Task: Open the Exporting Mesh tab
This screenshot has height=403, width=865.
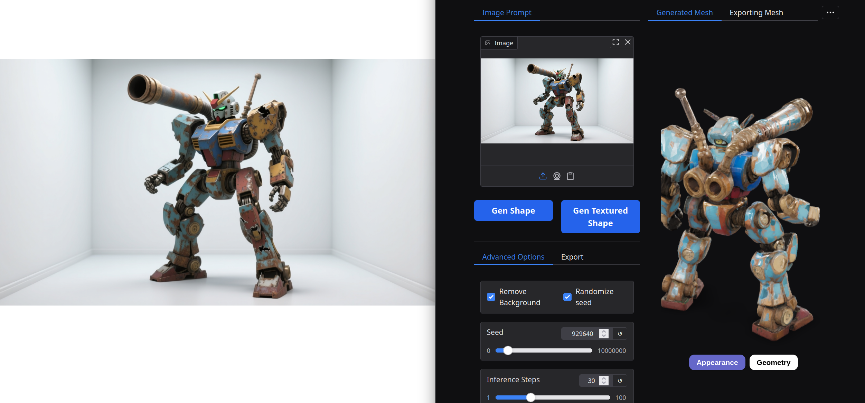Action: (x=756, y=12)
